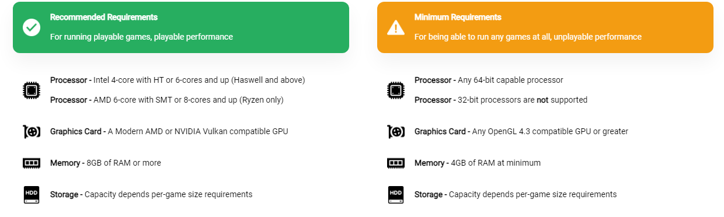
Task: Click the AMD 6-core with SMT processor line
Action: click(x=167, y=100)
